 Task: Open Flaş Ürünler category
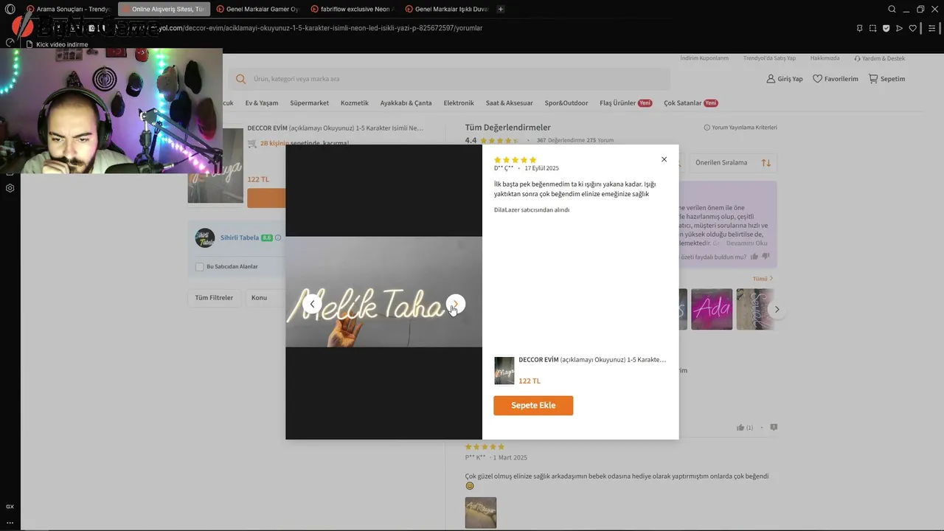pos(625,103)
